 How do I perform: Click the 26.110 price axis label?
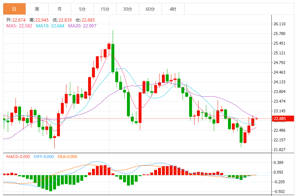point(279,24)
